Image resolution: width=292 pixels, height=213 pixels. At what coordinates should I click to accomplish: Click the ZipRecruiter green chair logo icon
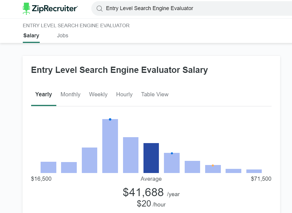(26, 9)
